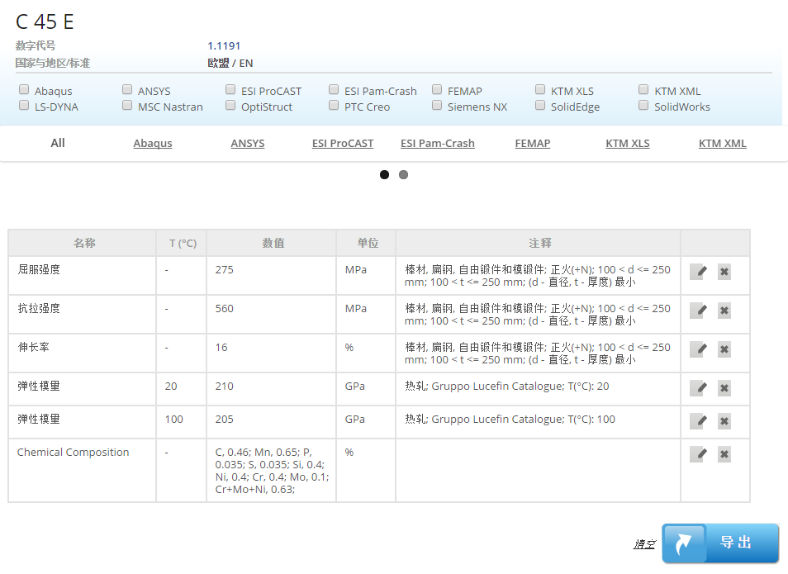Go to second carousel page dot
This screenshot has height=574, width=788.
[403, 174]
